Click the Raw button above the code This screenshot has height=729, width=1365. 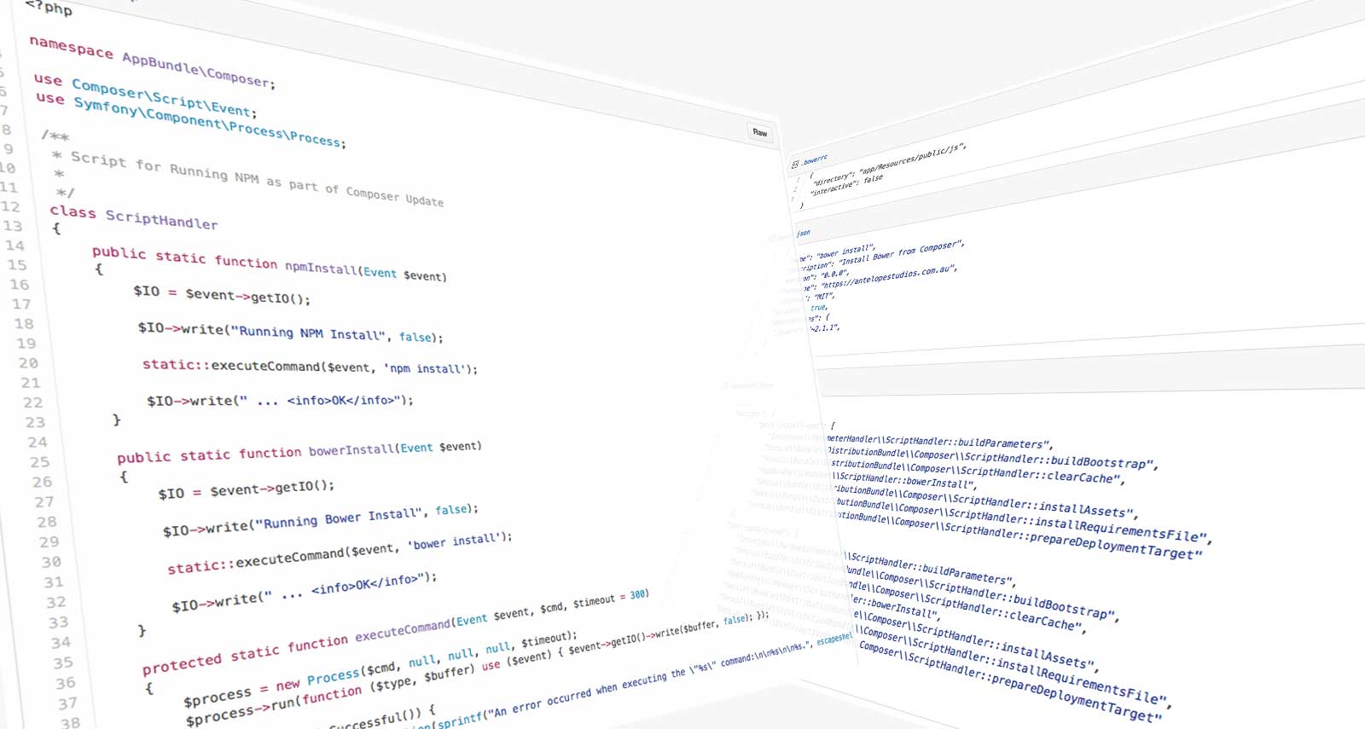pyautogui.click(x=759, y=132)
